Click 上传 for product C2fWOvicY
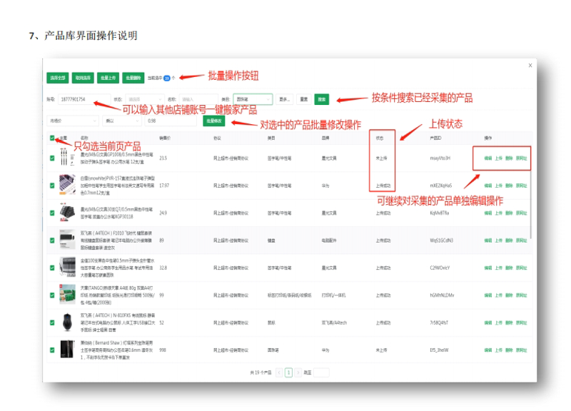The image size is (571, 411). 498,268
